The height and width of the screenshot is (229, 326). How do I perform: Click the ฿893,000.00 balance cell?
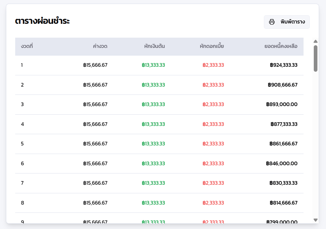(281, 104)
